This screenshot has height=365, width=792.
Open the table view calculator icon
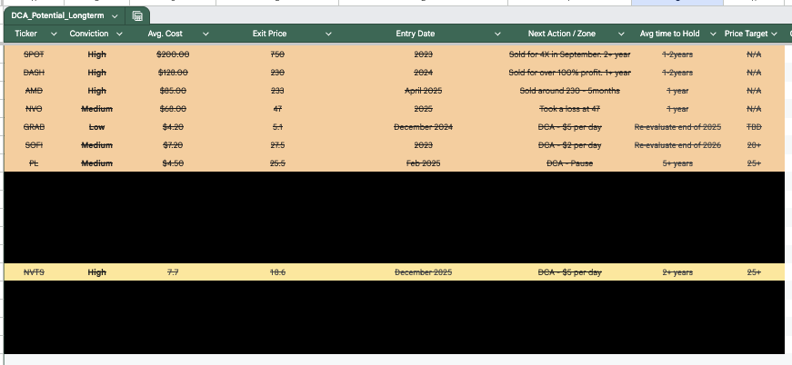pyautogui.click(x=137, y=16)
